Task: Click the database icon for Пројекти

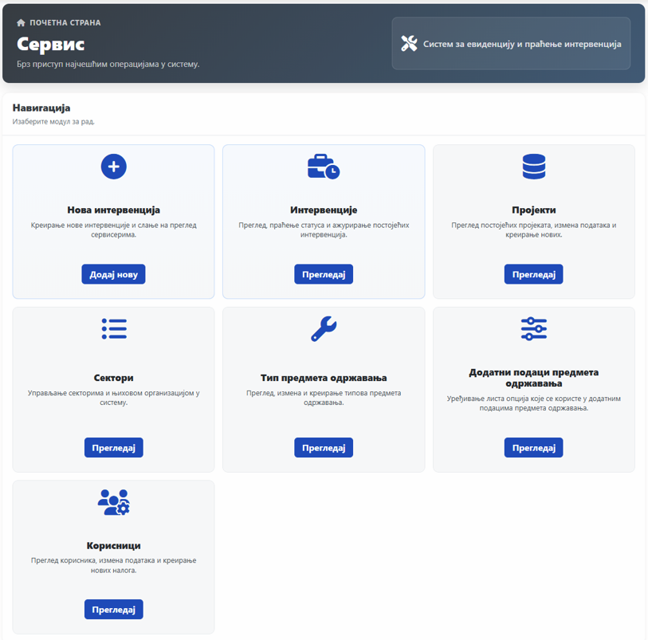Action: [x=534, y=167]
